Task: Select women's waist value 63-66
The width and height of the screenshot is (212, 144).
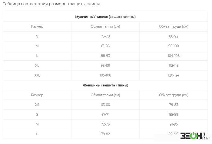Action: coord(105,105)
